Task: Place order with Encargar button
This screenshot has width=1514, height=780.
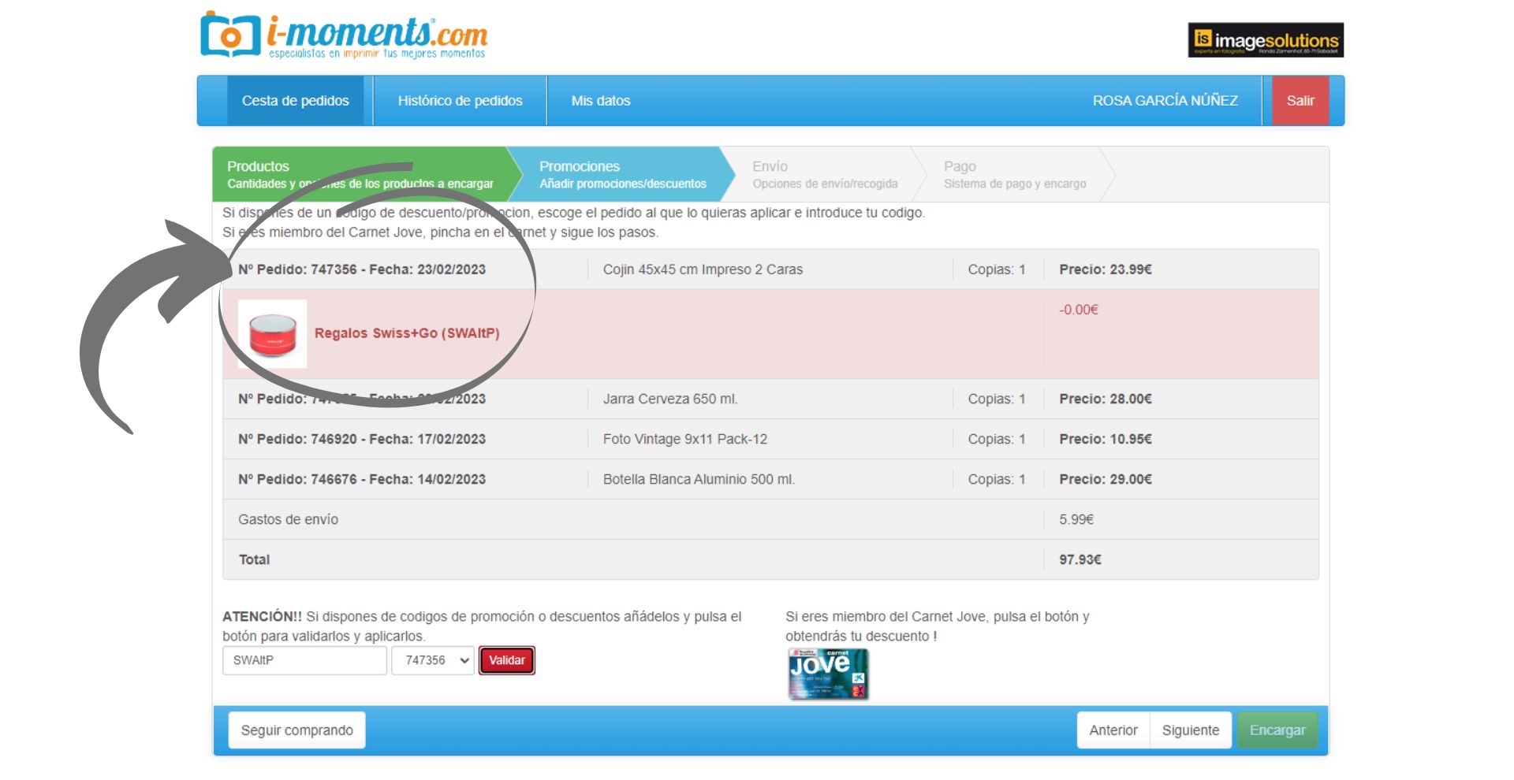Action: pos(1277,730)
